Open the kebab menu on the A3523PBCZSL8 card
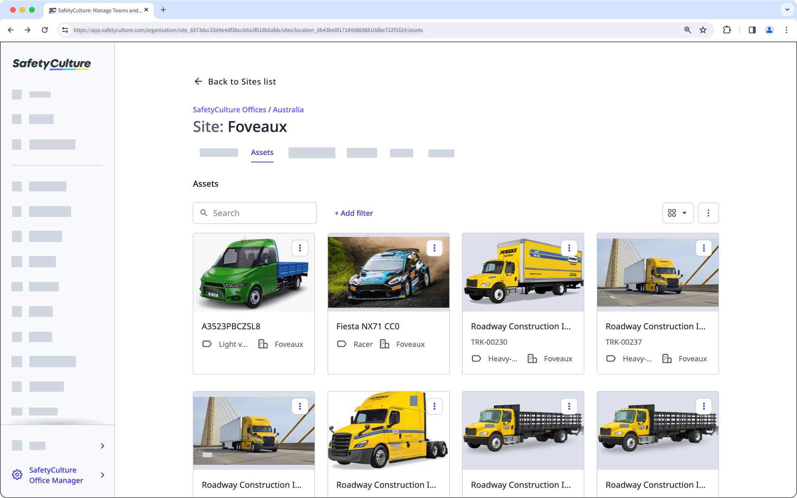Viewport: 797px width, 498px height. coord(300,248)
